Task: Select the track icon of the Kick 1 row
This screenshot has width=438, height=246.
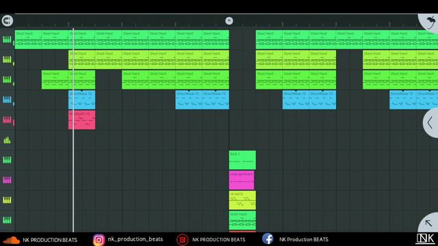Action: click(x=7, y=160)
